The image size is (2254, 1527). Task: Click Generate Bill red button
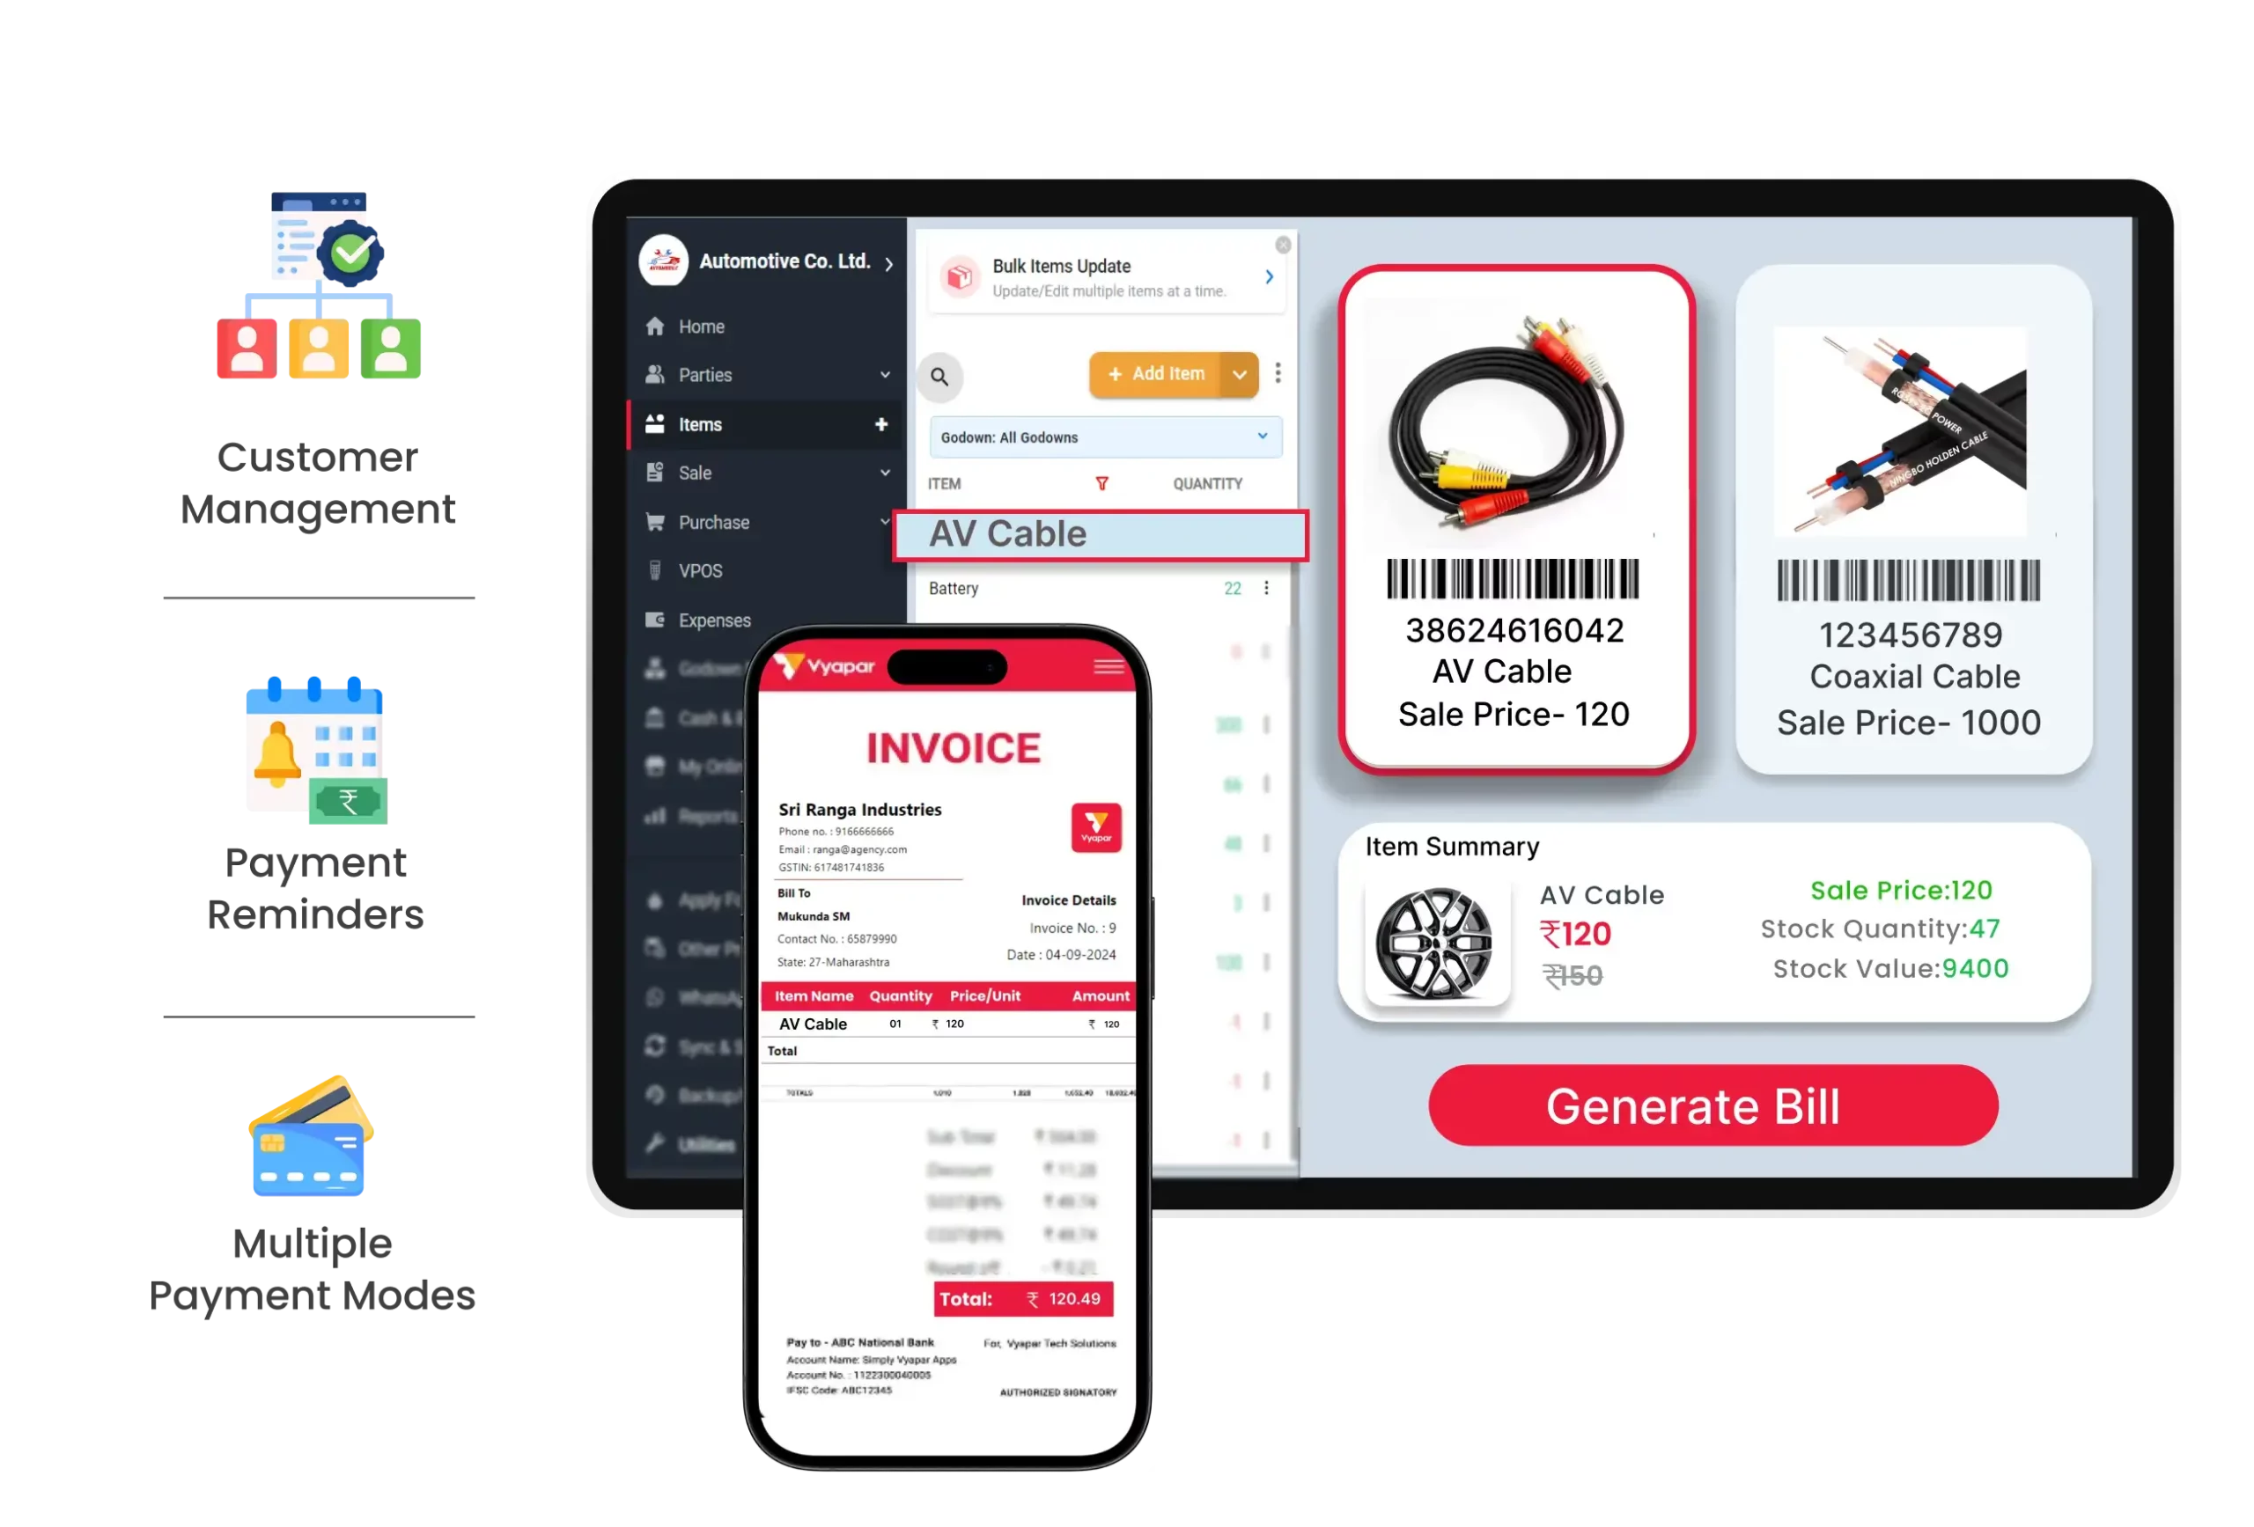(x=1693, y=1106)
